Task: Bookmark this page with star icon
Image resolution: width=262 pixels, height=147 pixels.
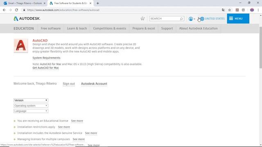Action: pyautogui.click(x=230, y=10)
